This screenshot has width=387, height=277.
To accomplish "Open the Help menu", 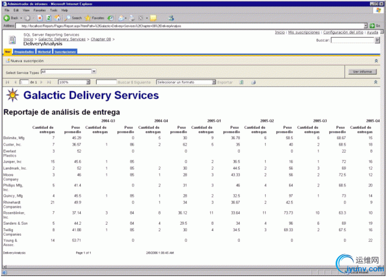I will click(x=65, y=10).
